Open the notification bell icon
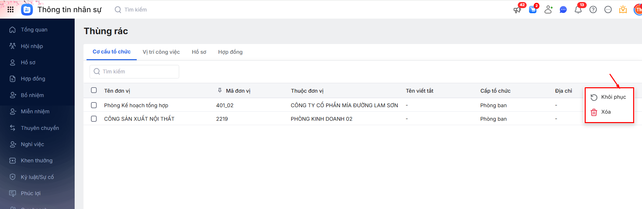This screenshot has width=642, height=209. (x=578, y=10)
